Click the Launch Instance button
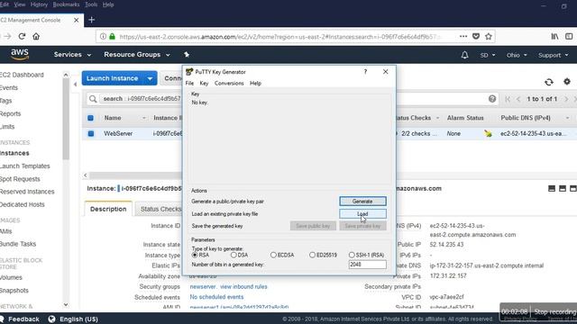 (113, 78)
